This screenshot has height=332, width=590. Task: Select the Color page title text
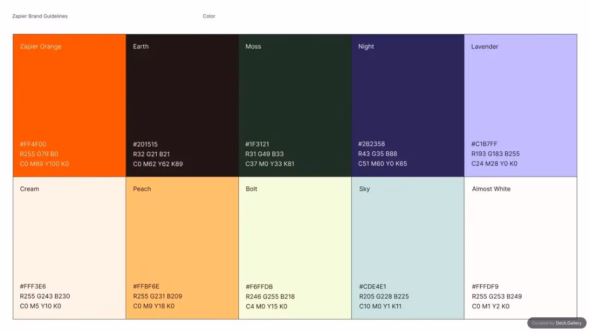209,16
